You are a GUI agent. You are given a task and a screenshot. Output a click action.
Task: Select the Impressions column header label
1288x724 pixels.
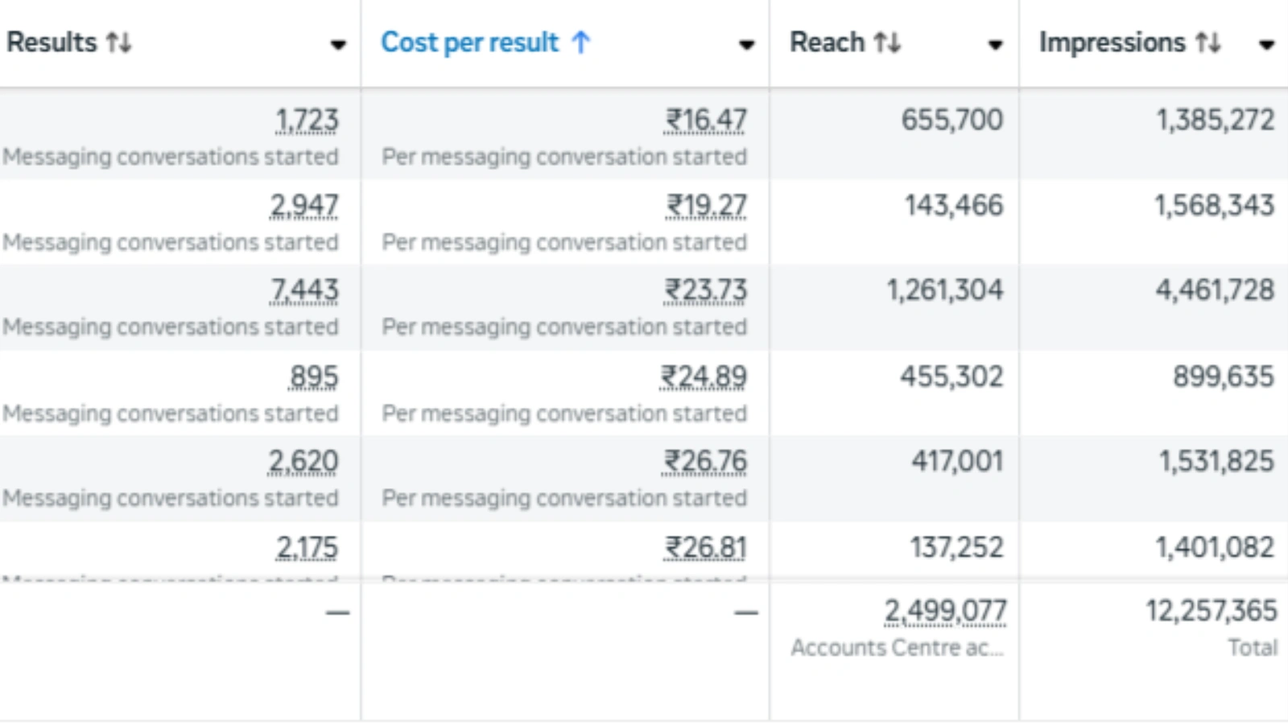[1112, 43]
